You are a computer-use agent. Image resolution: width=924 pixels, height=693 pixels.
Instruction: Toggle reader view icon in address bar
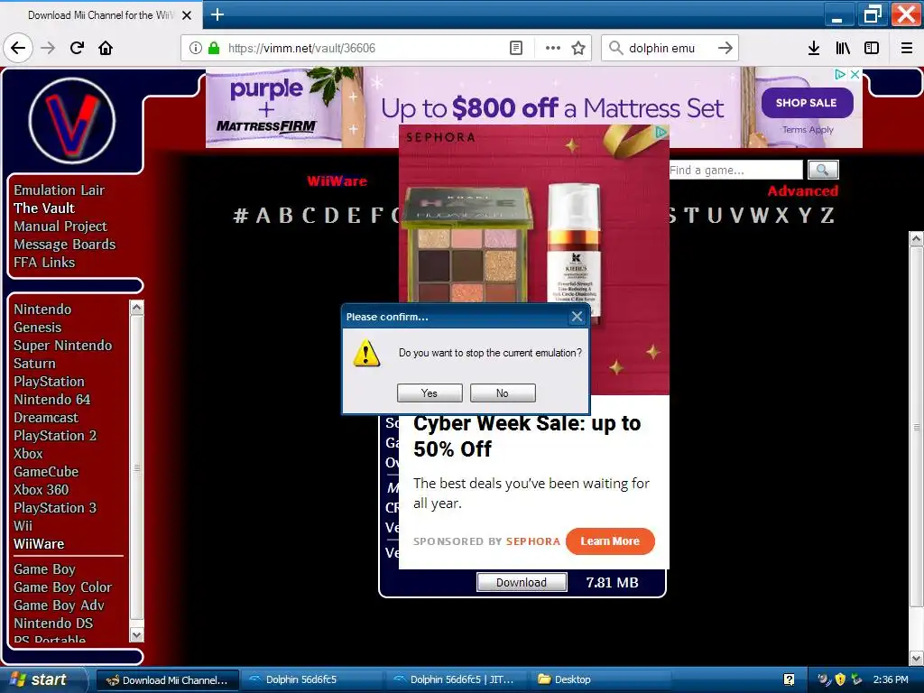[515, 48]
